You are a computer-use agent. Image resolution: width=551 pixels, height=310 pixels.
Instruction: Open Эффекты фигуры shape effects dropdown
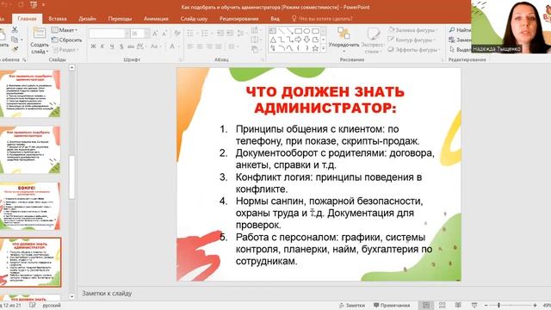pos(414,50)
